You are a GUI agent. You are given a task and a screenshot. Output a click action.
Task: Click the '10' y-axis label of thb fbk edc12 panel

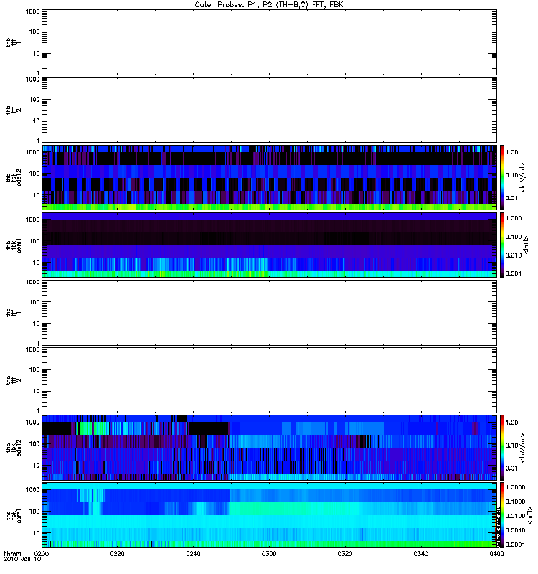tap(37, 195)
